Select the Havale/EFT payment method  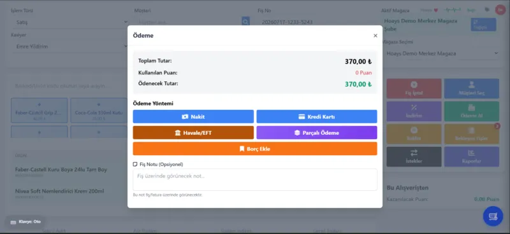tap(193, 133)
